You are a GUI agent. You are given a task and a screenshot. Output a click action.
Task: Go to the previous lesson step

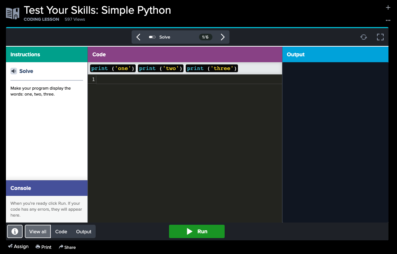pos(138,37)
